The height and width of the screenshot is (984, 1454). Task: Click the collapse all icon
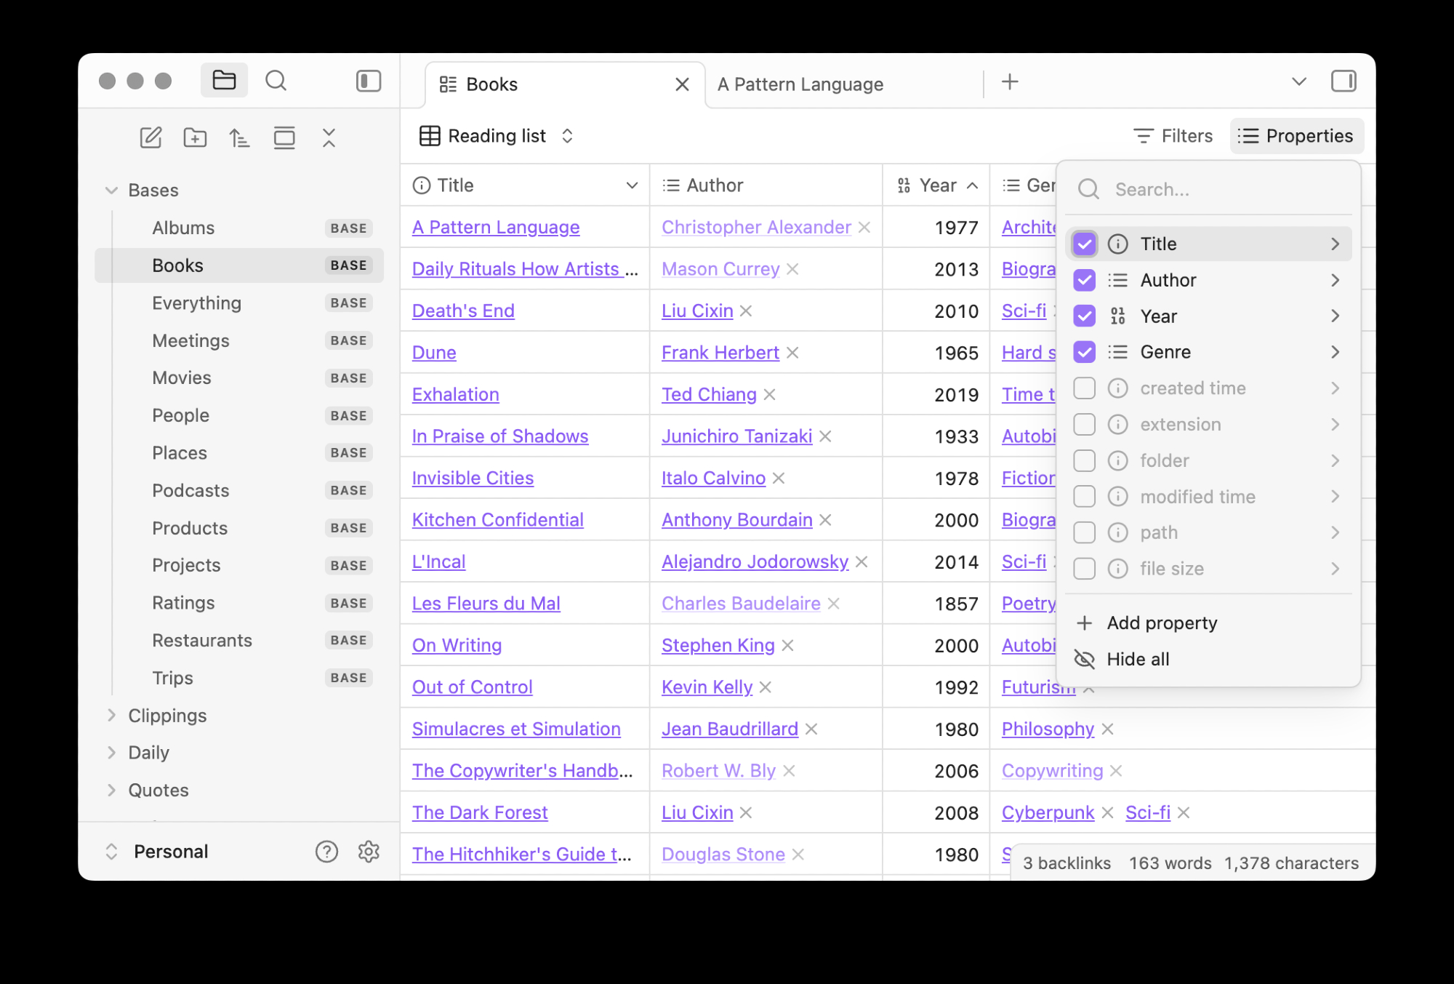pos(329,137)
